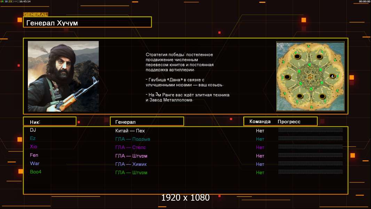Click Fen's 'ГЛА — Штурм' general entry
The image size is (371, 209).
coord(131,156)
